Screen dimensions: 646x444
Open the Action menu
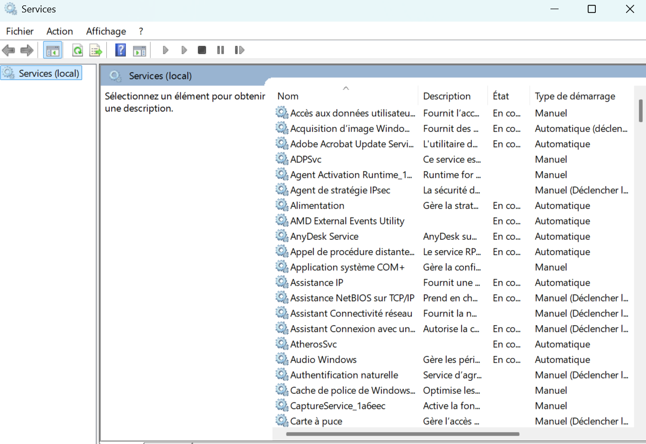(59, 31)
